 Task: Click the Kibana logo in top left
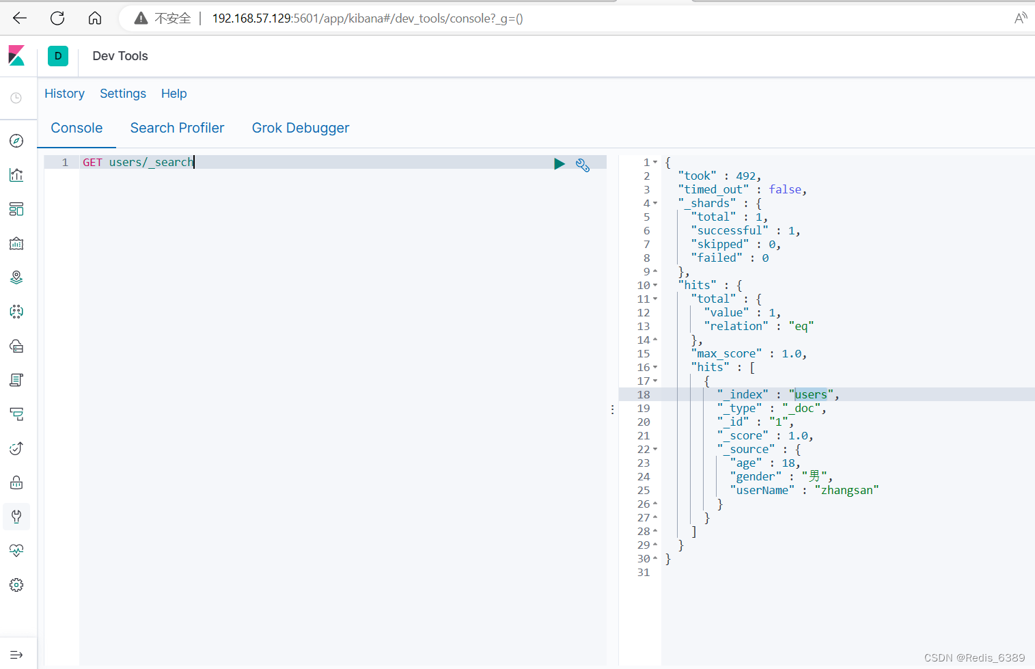(x=16, y=55)
